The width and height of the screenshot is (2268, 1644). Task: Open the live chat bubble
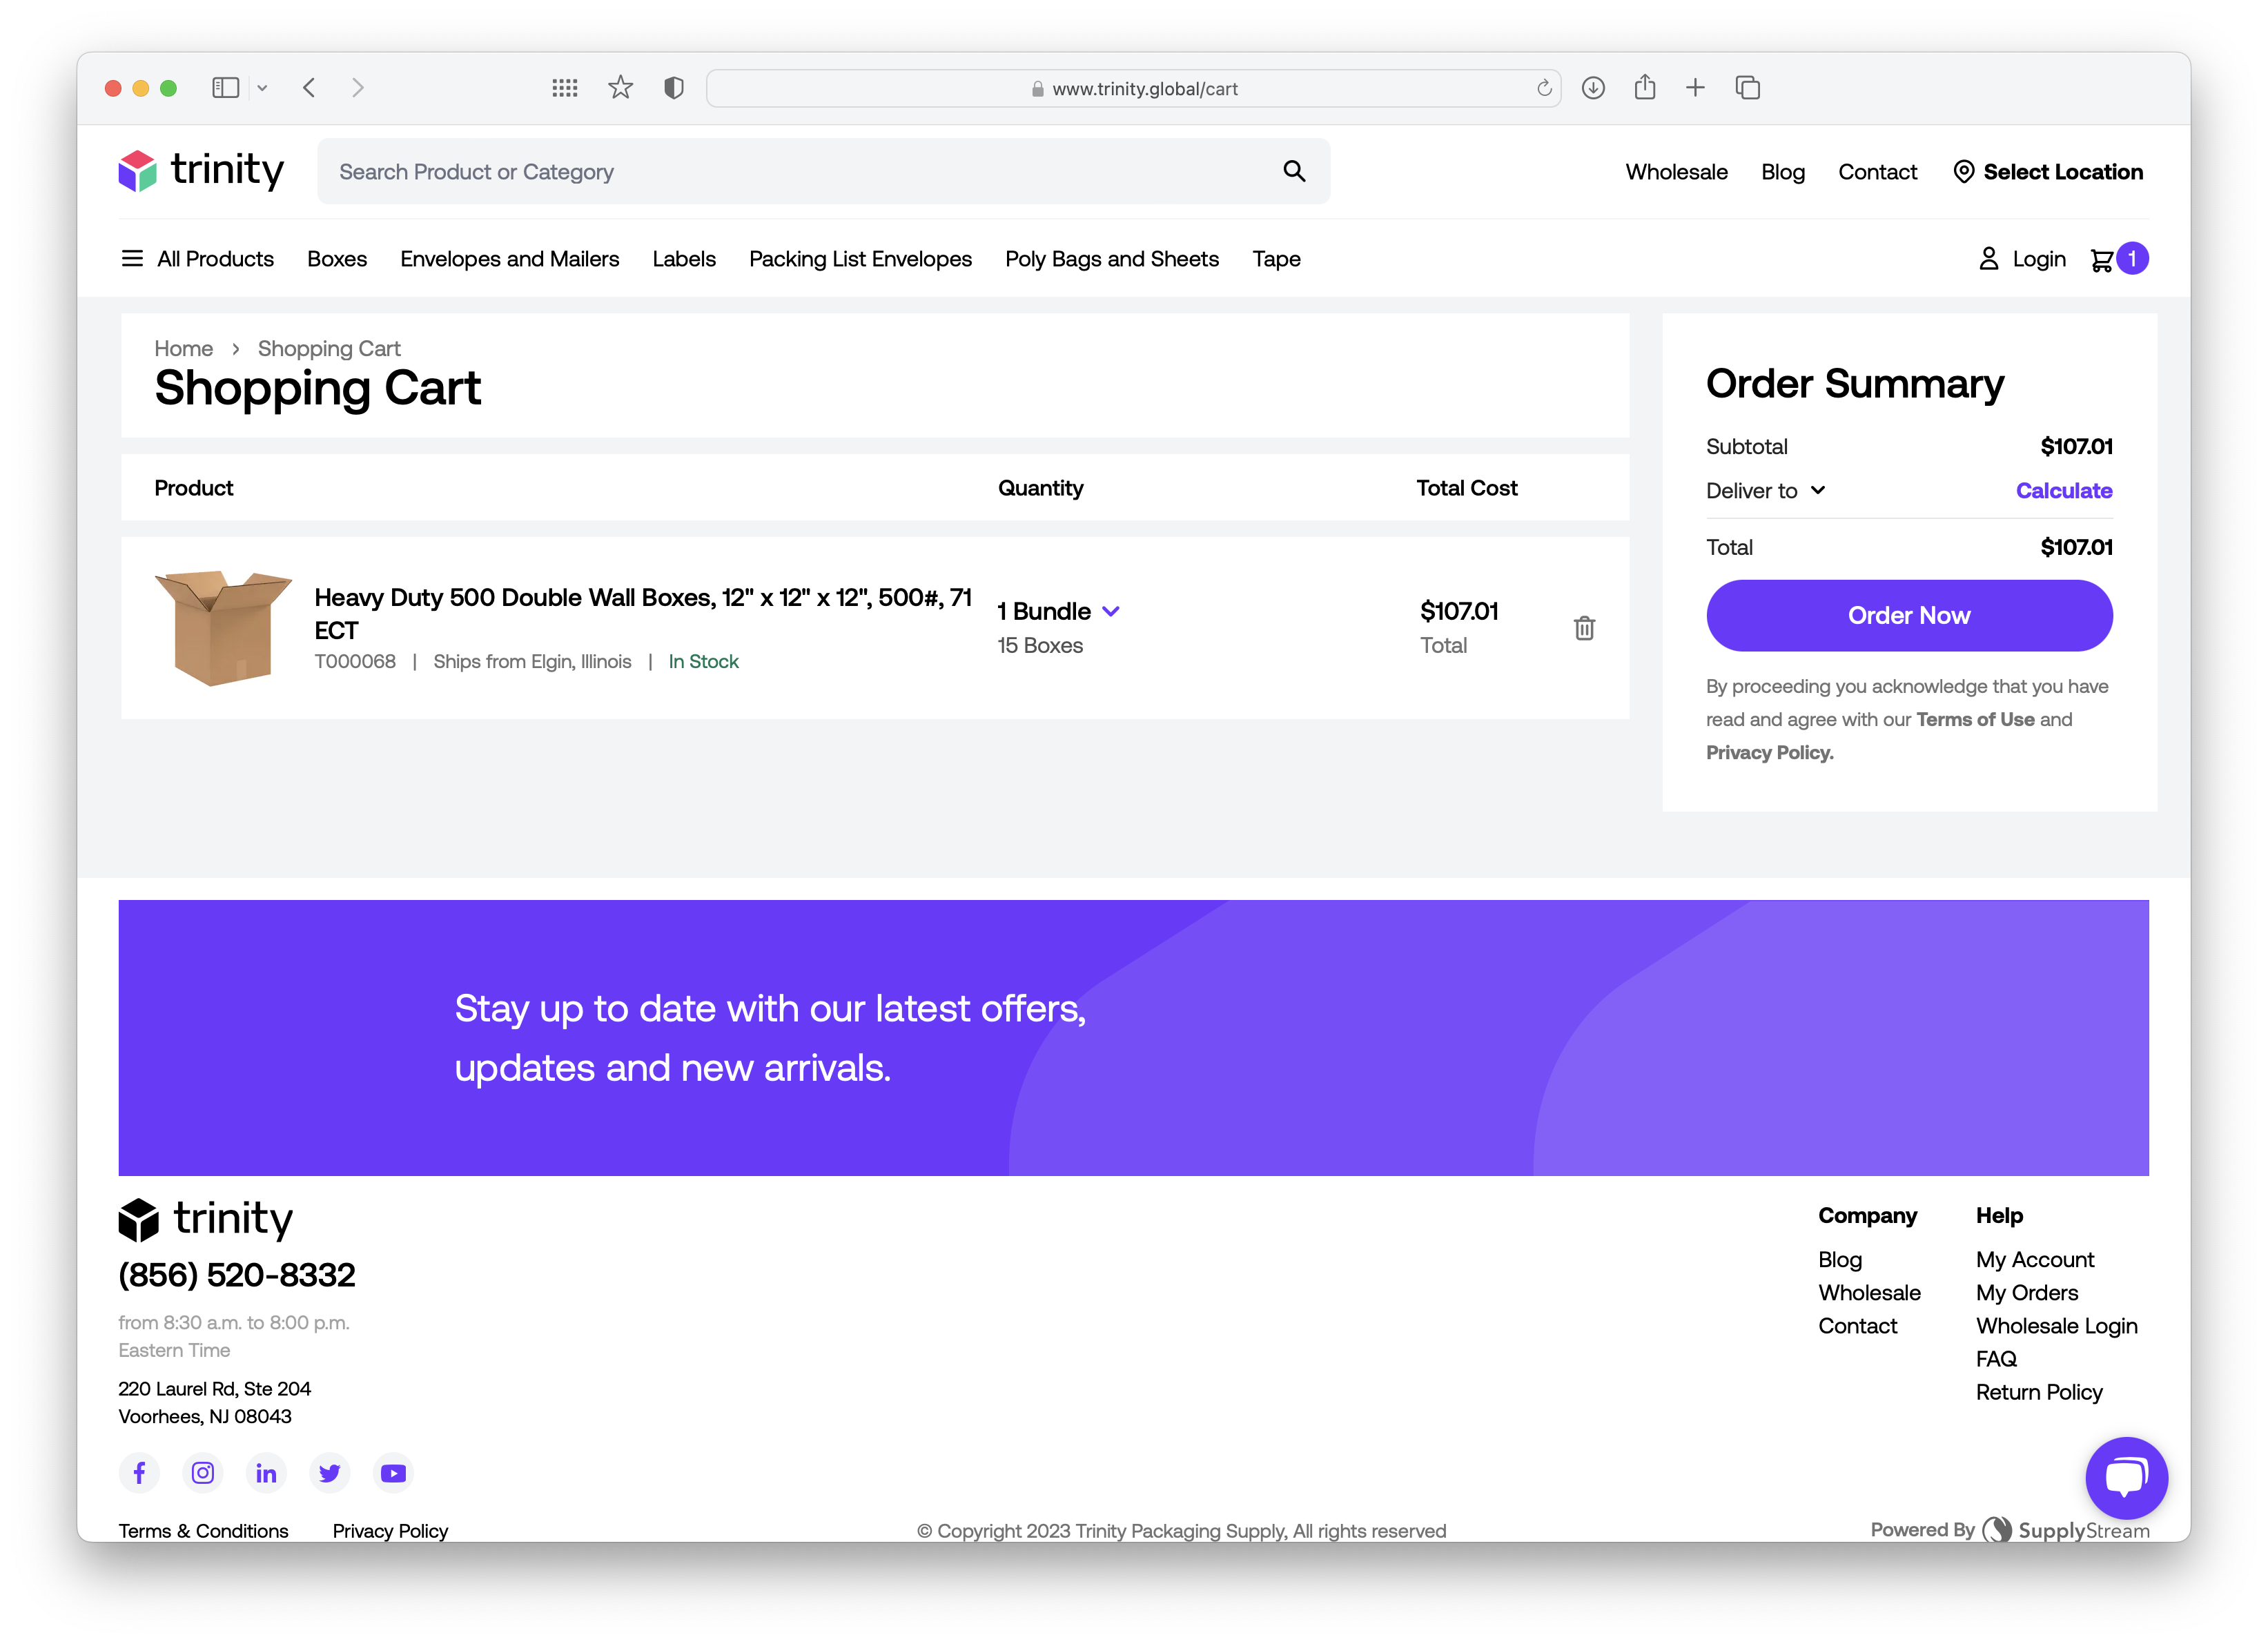pyautogui.click(x=2126, y=1477)
